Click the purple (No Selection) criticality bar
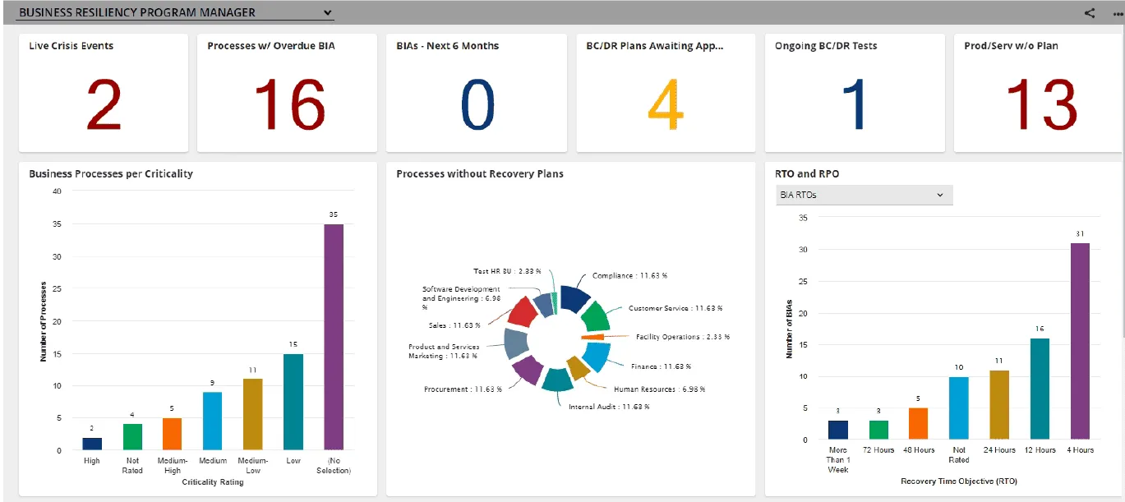Screen dimensions: 1125x502 334,337
